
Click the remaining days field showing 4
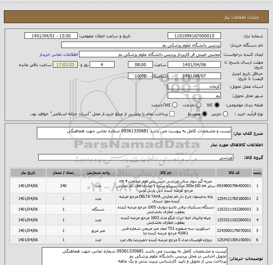click(102, 64)
